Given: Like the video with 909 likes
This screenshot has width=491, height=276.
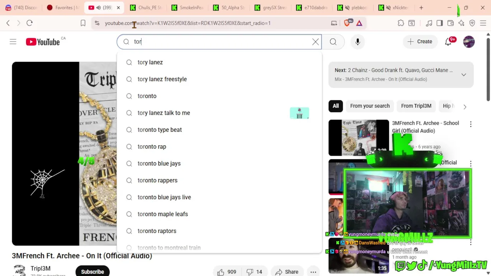Looking at the screenshot, I should tap(227, 272).
